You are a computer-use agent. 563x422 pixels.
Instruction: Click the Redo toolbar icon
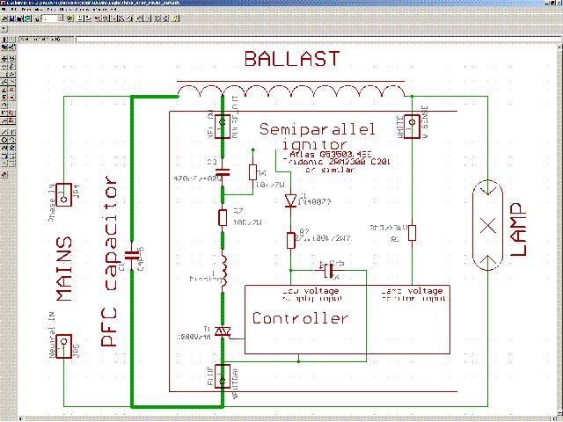click(147, 18)
